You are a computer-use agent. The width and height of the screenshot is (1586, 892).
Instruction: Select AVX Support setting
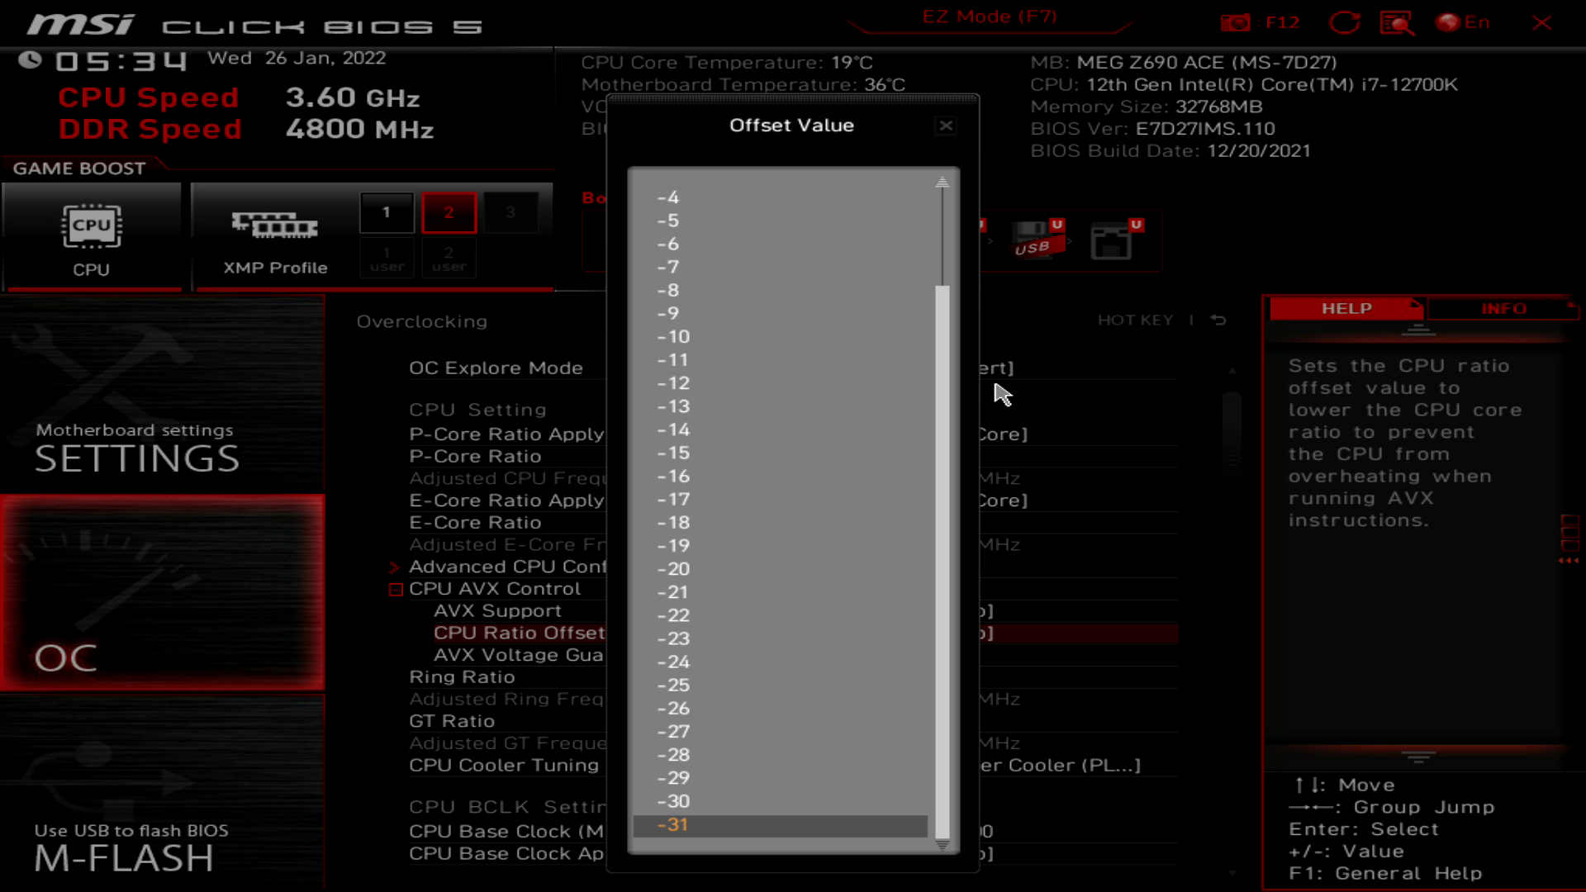click(x=497, y=611)
